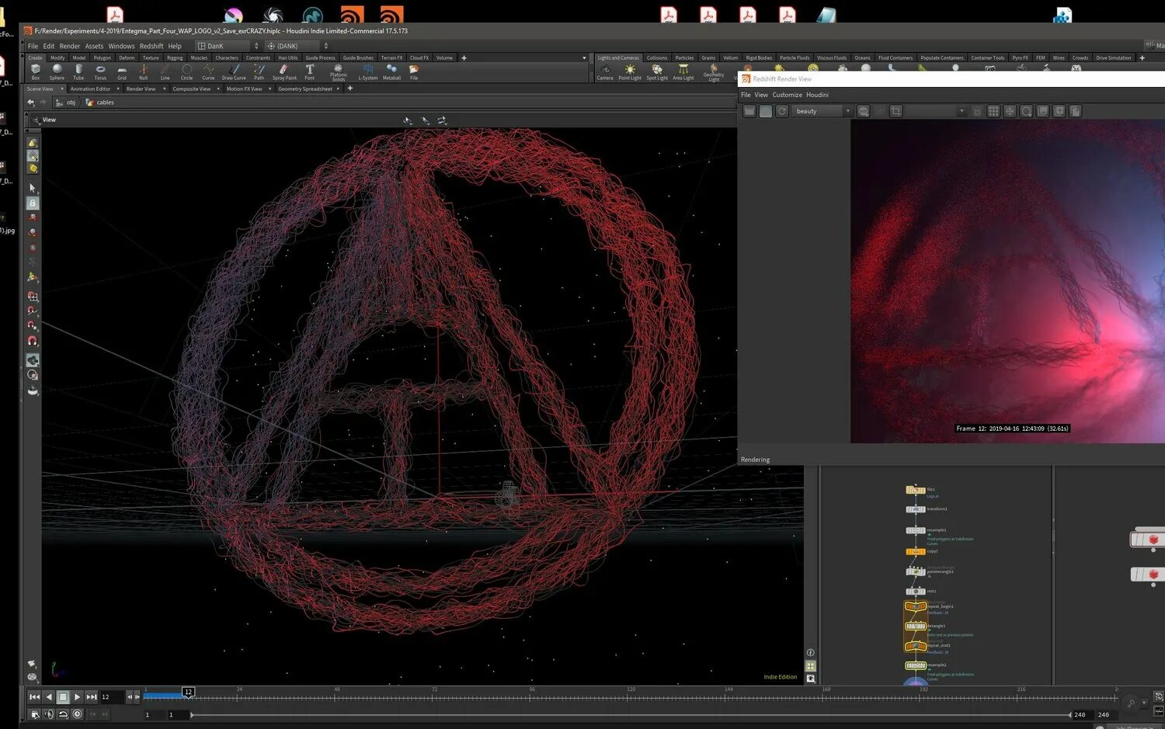Pick the Curve shelf tool
This screenshot has width=1165, height=729.
208,71
